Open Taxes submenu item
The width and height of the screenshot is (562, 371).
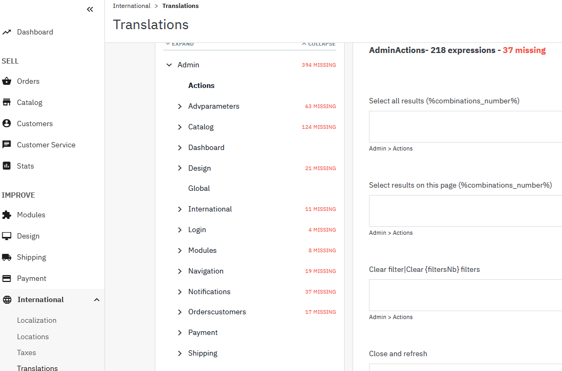[27, 352]
